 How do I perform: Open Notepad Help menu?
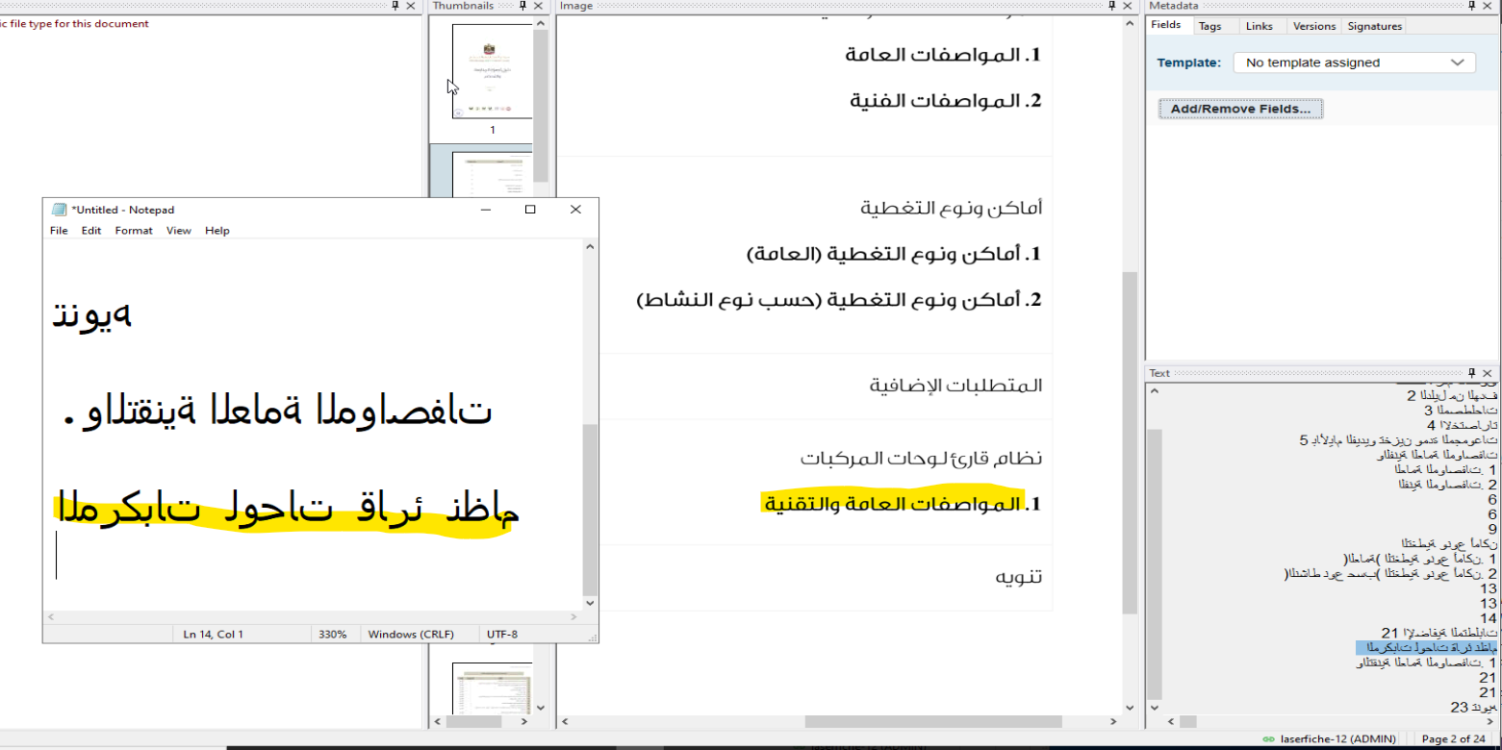click(x=217, y=231)
